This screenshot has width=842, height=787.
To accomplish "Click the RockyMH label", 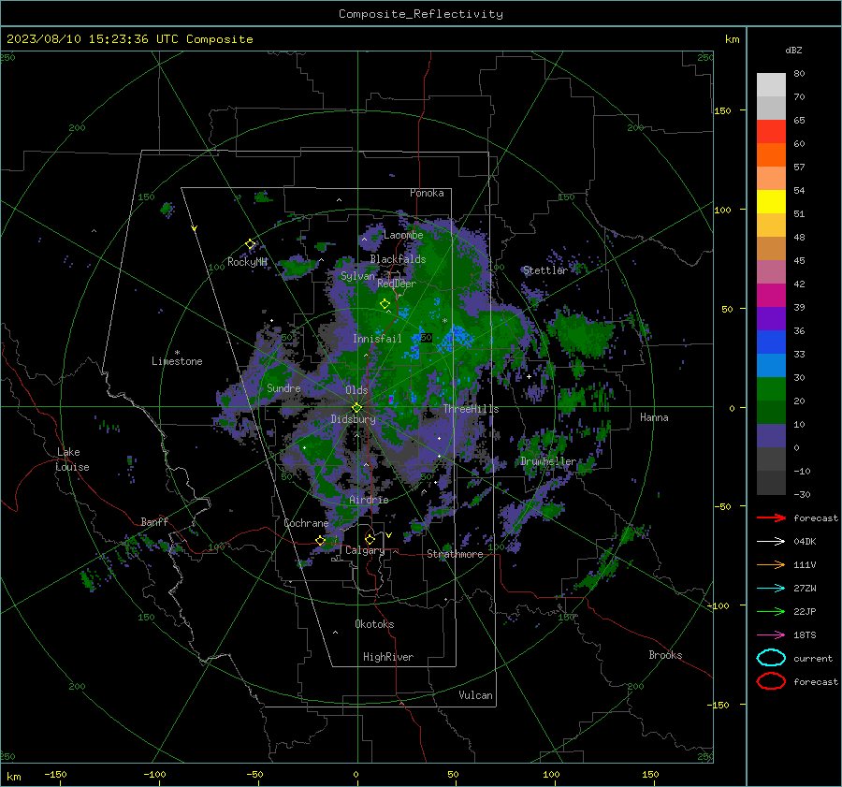I will pyautogui.click(x=247, y=262).
